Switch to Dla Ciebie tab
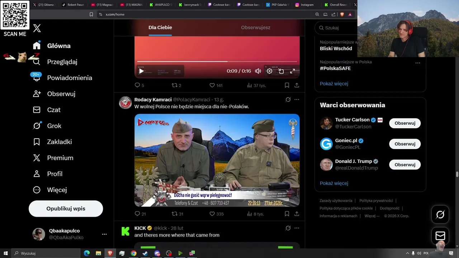The height and width of the screenshot is (258, 459). (x=160, y=28)
